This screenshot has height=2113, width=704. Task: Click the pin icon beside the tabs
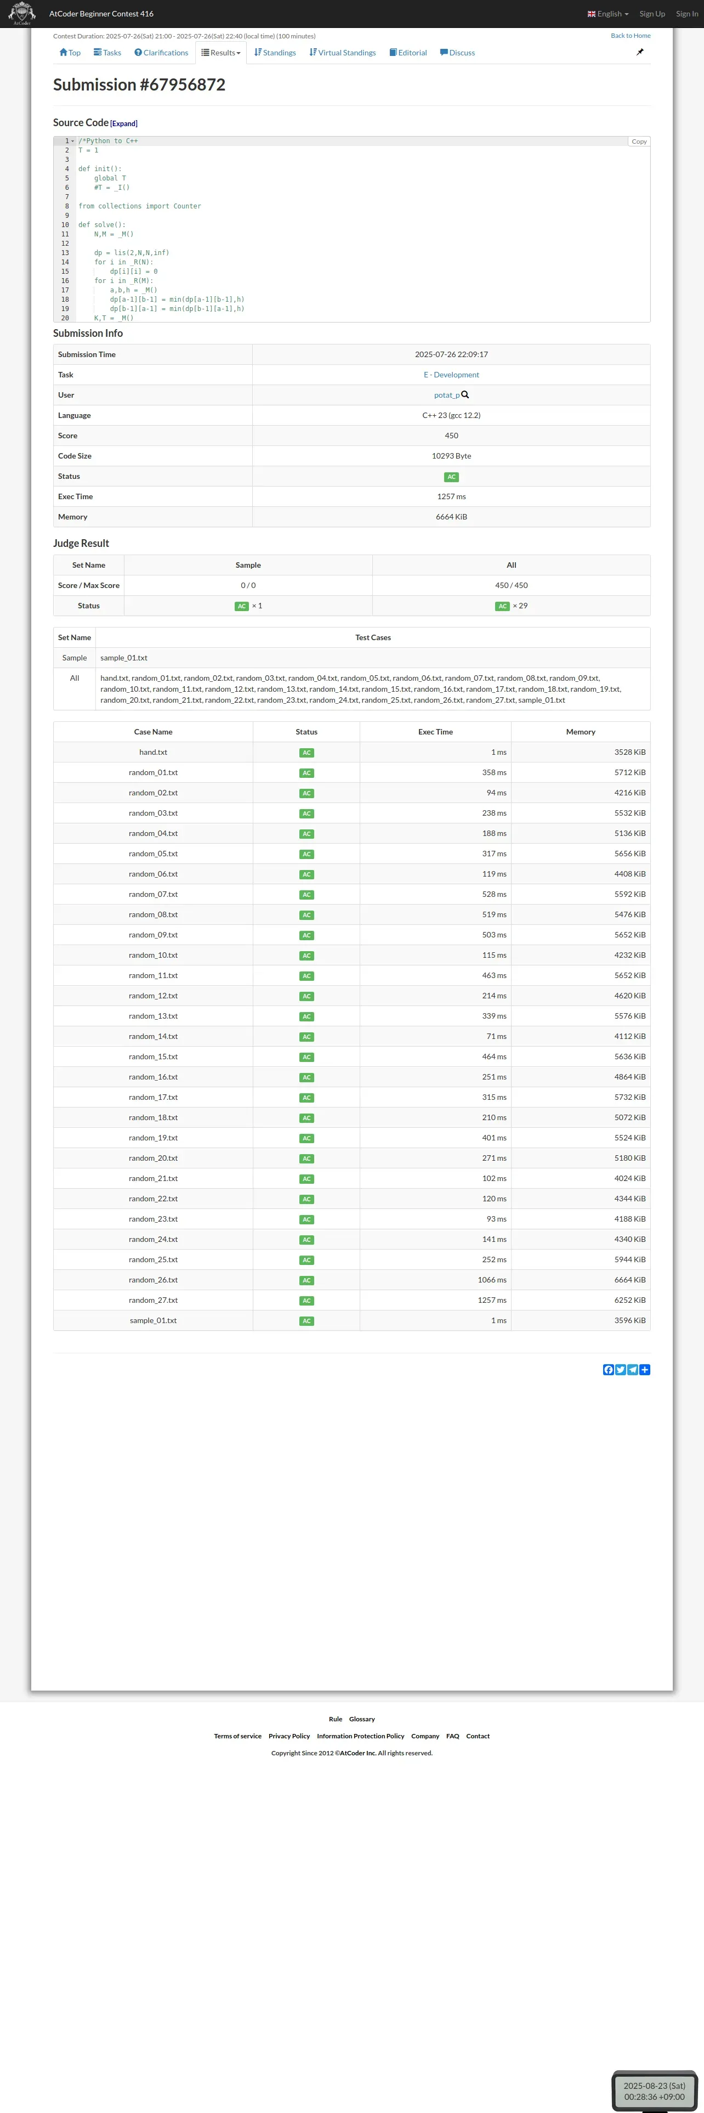pos(640,52)
